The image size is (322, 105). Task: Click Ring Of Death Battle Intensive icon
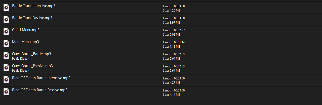coord(6,80)
